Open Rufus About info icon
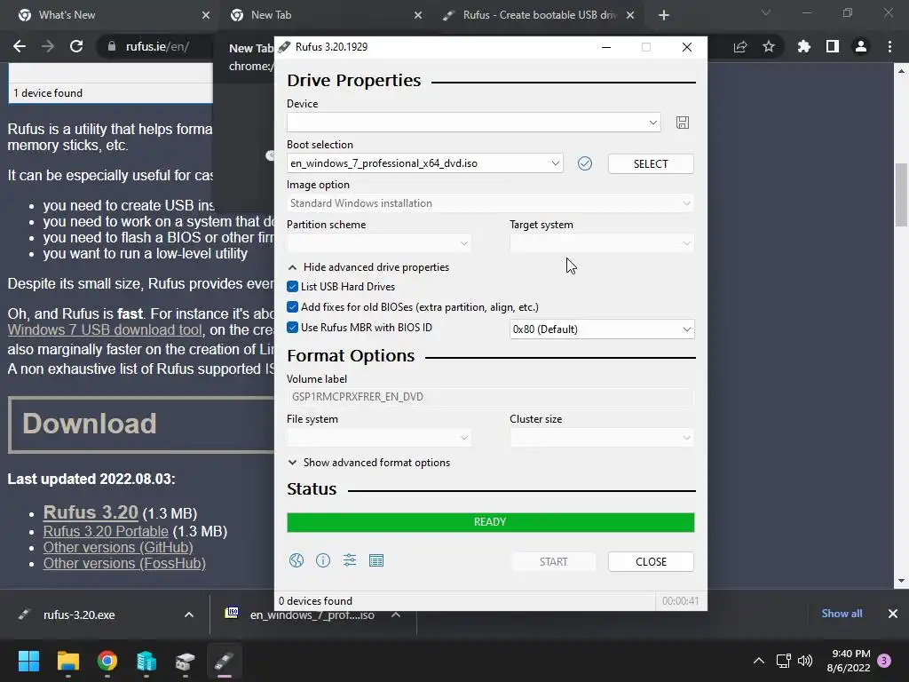 tap(323, 560)
